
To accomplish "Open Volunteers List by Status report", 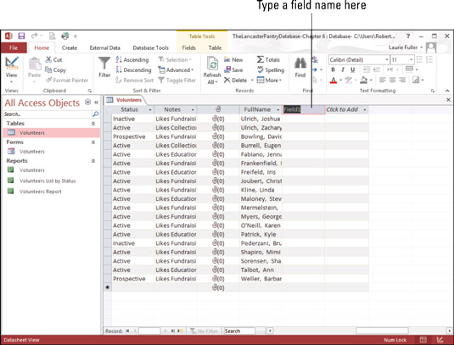I will click(x=48, y=181).
